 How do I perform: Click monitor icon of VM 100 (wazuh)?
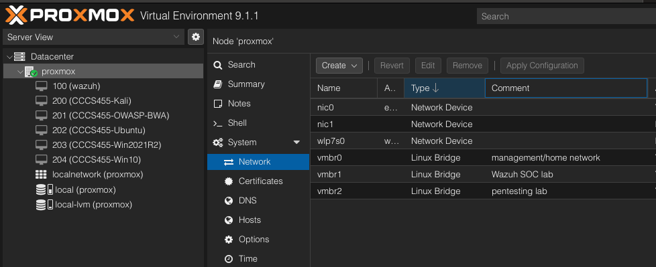click(x=41, y=86)
